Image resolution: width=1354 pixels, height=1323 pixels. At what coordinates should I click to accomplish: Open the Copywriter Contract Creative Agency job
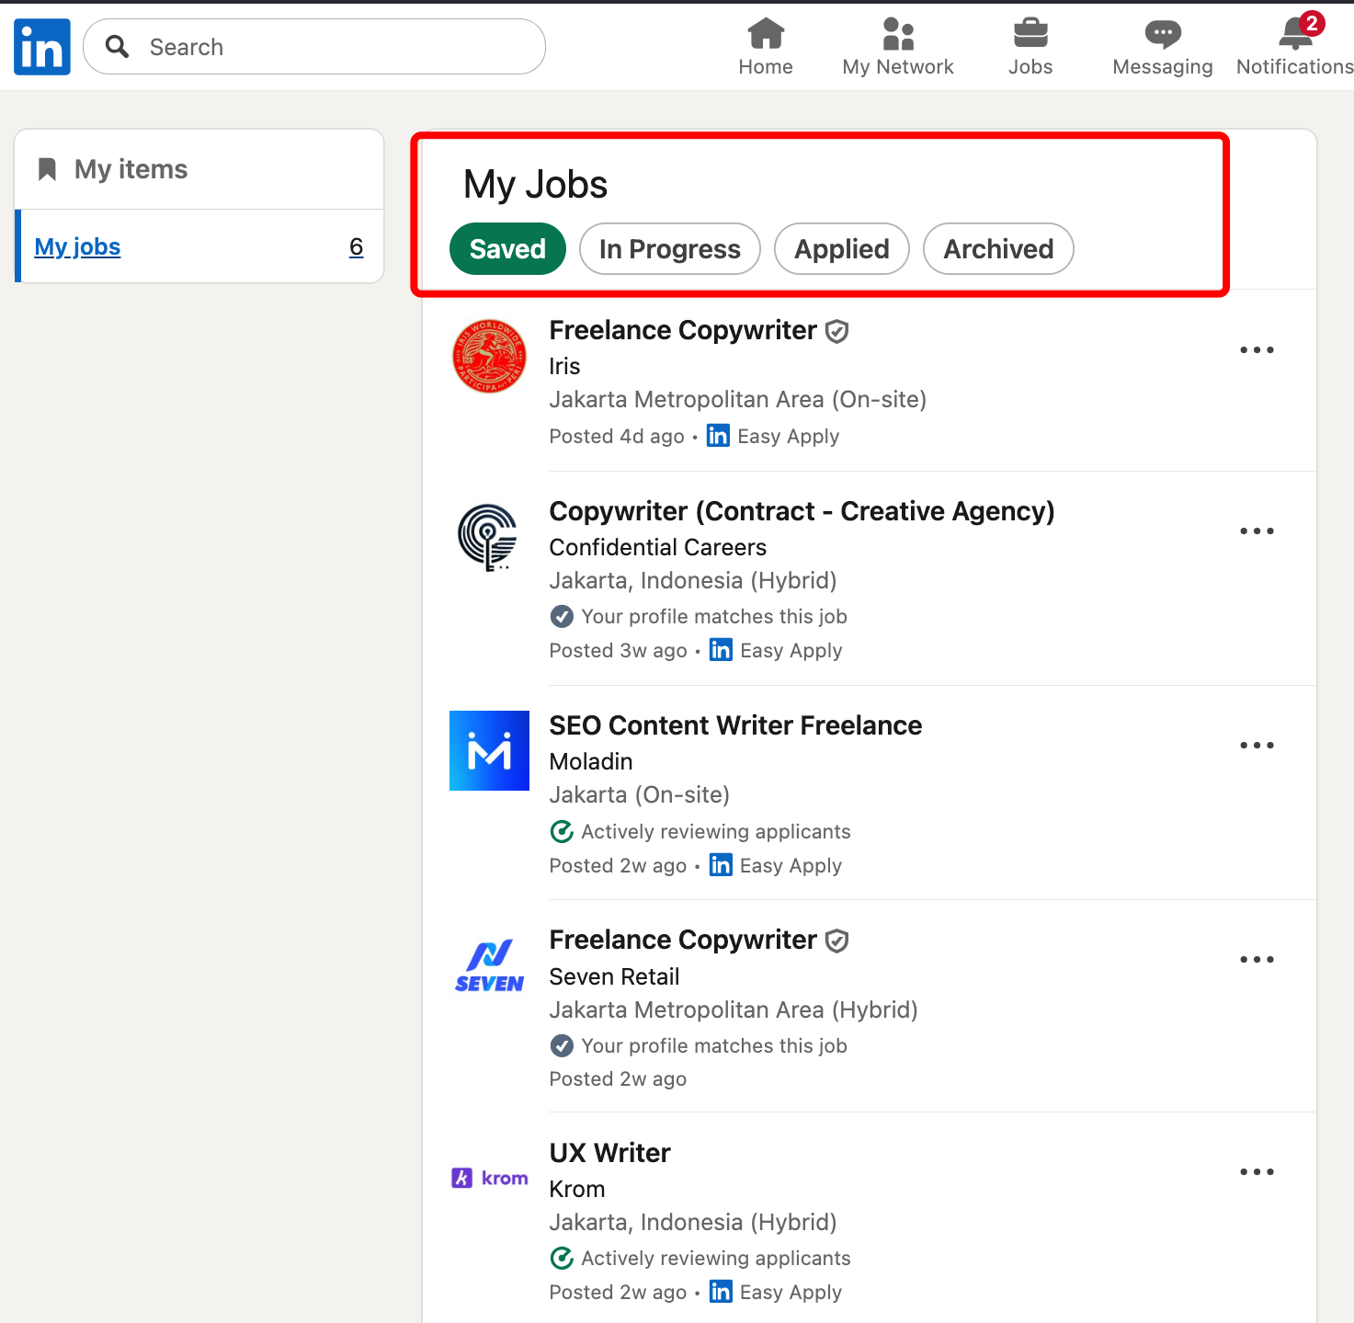tap(802, 511)
